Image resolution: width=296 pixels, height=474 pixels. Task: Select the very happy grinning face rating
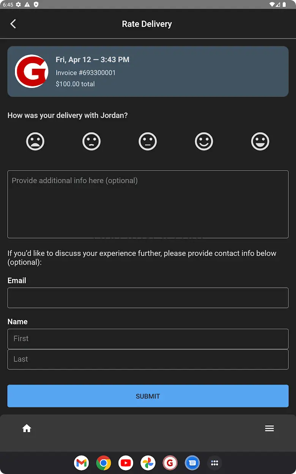click(x=260, y=141)
